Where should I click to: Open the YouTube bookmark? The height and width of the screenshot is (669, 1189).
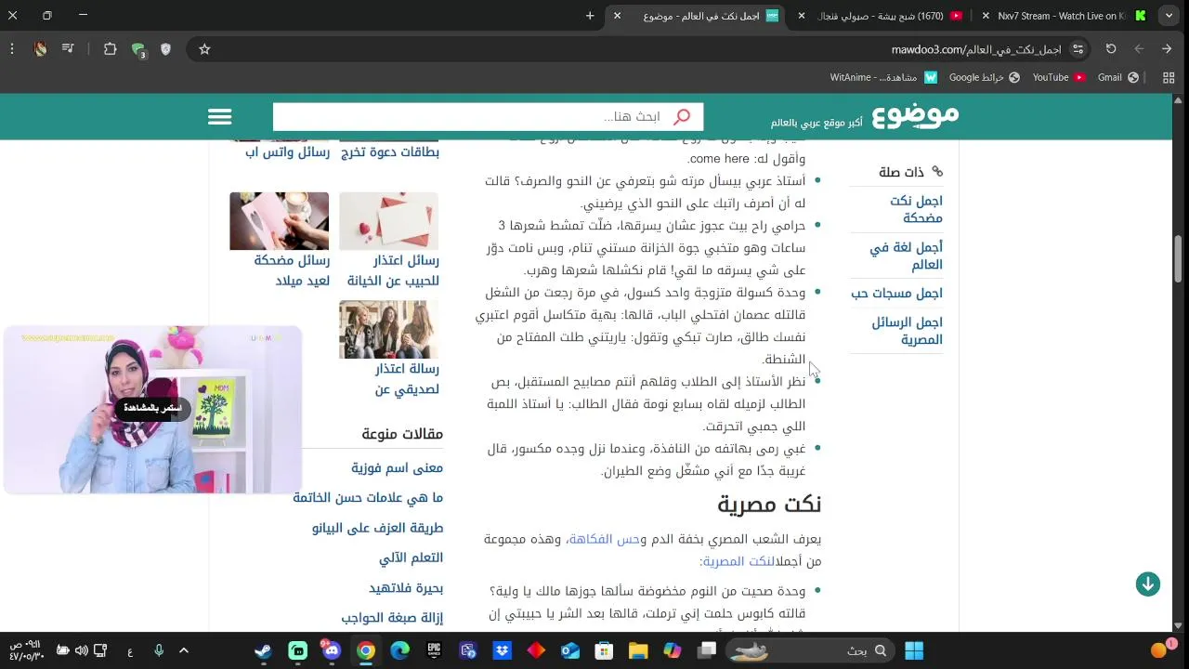click(1059, 78)
